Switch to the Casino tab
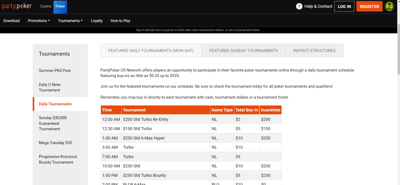400x185 pixels. [x=46, y=6]
